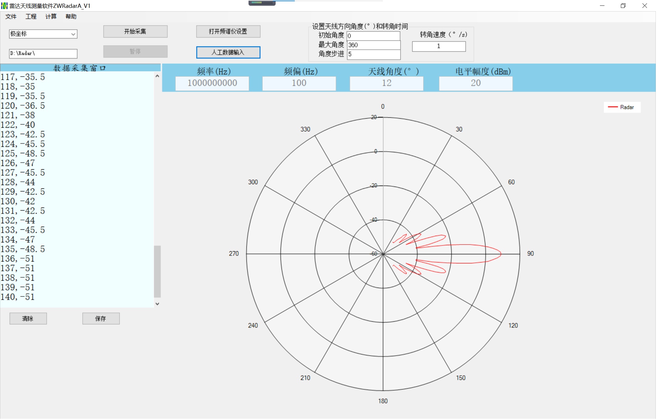
Task: Click the 最大角度 field showing 360
Action: click(x=373, y=45)
